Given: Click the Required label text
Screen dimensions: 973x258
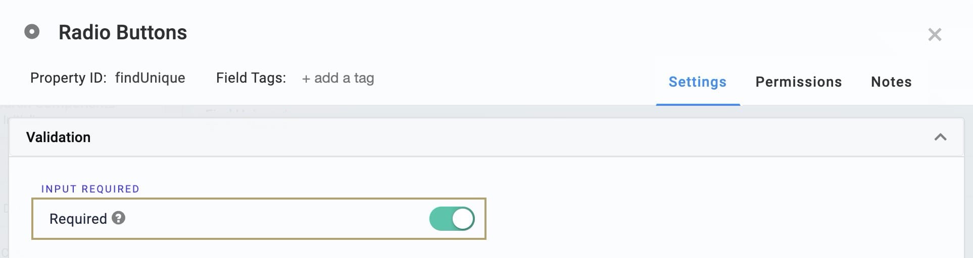Looking at the screenshot, I should [78, 219].
